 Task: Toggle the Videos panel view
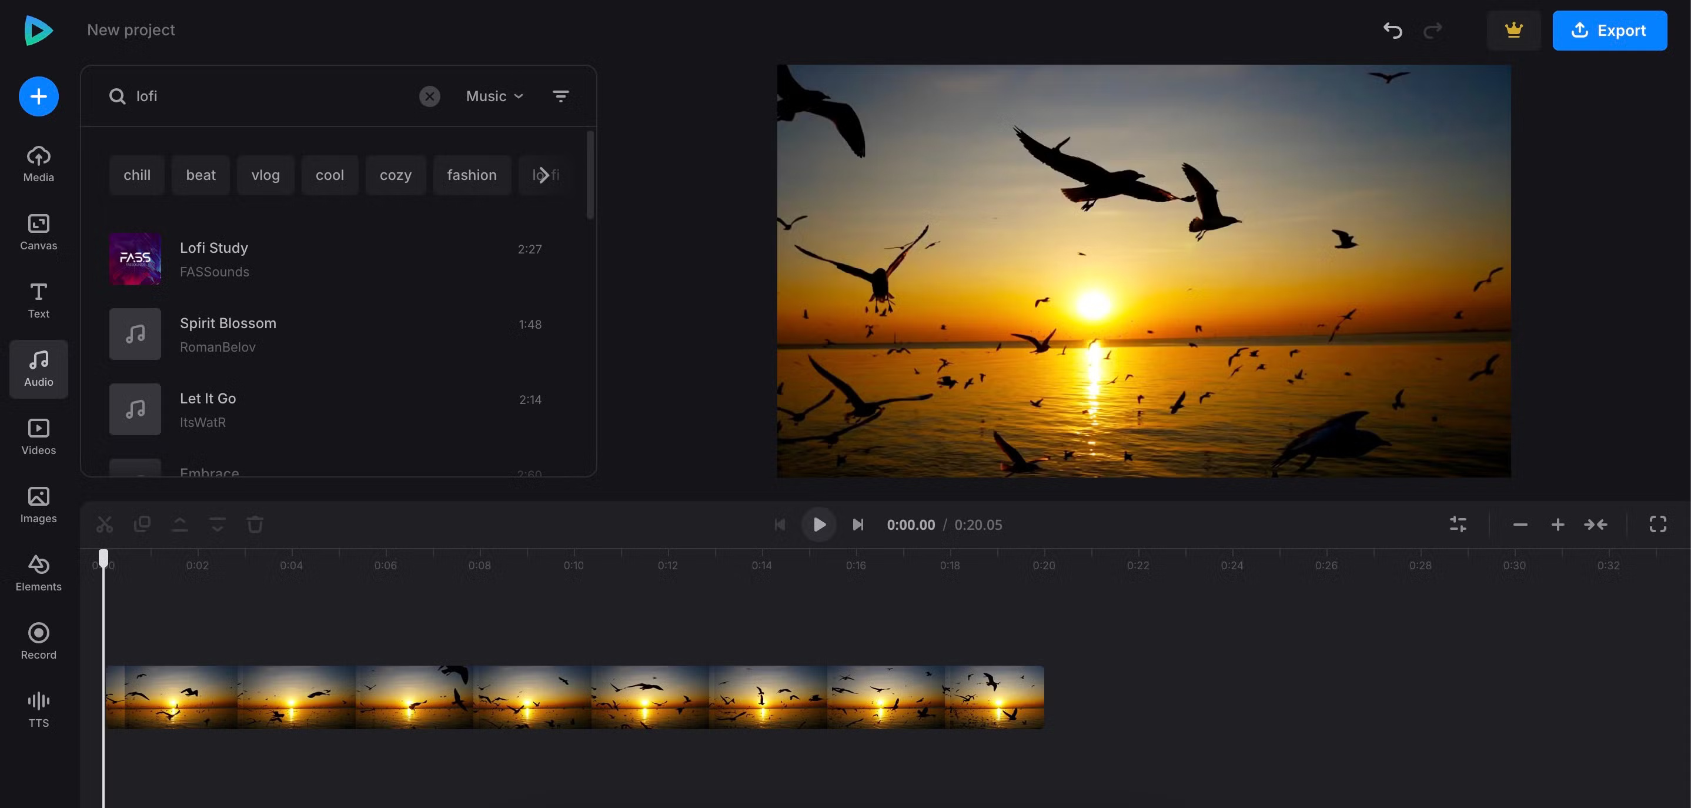38,437
